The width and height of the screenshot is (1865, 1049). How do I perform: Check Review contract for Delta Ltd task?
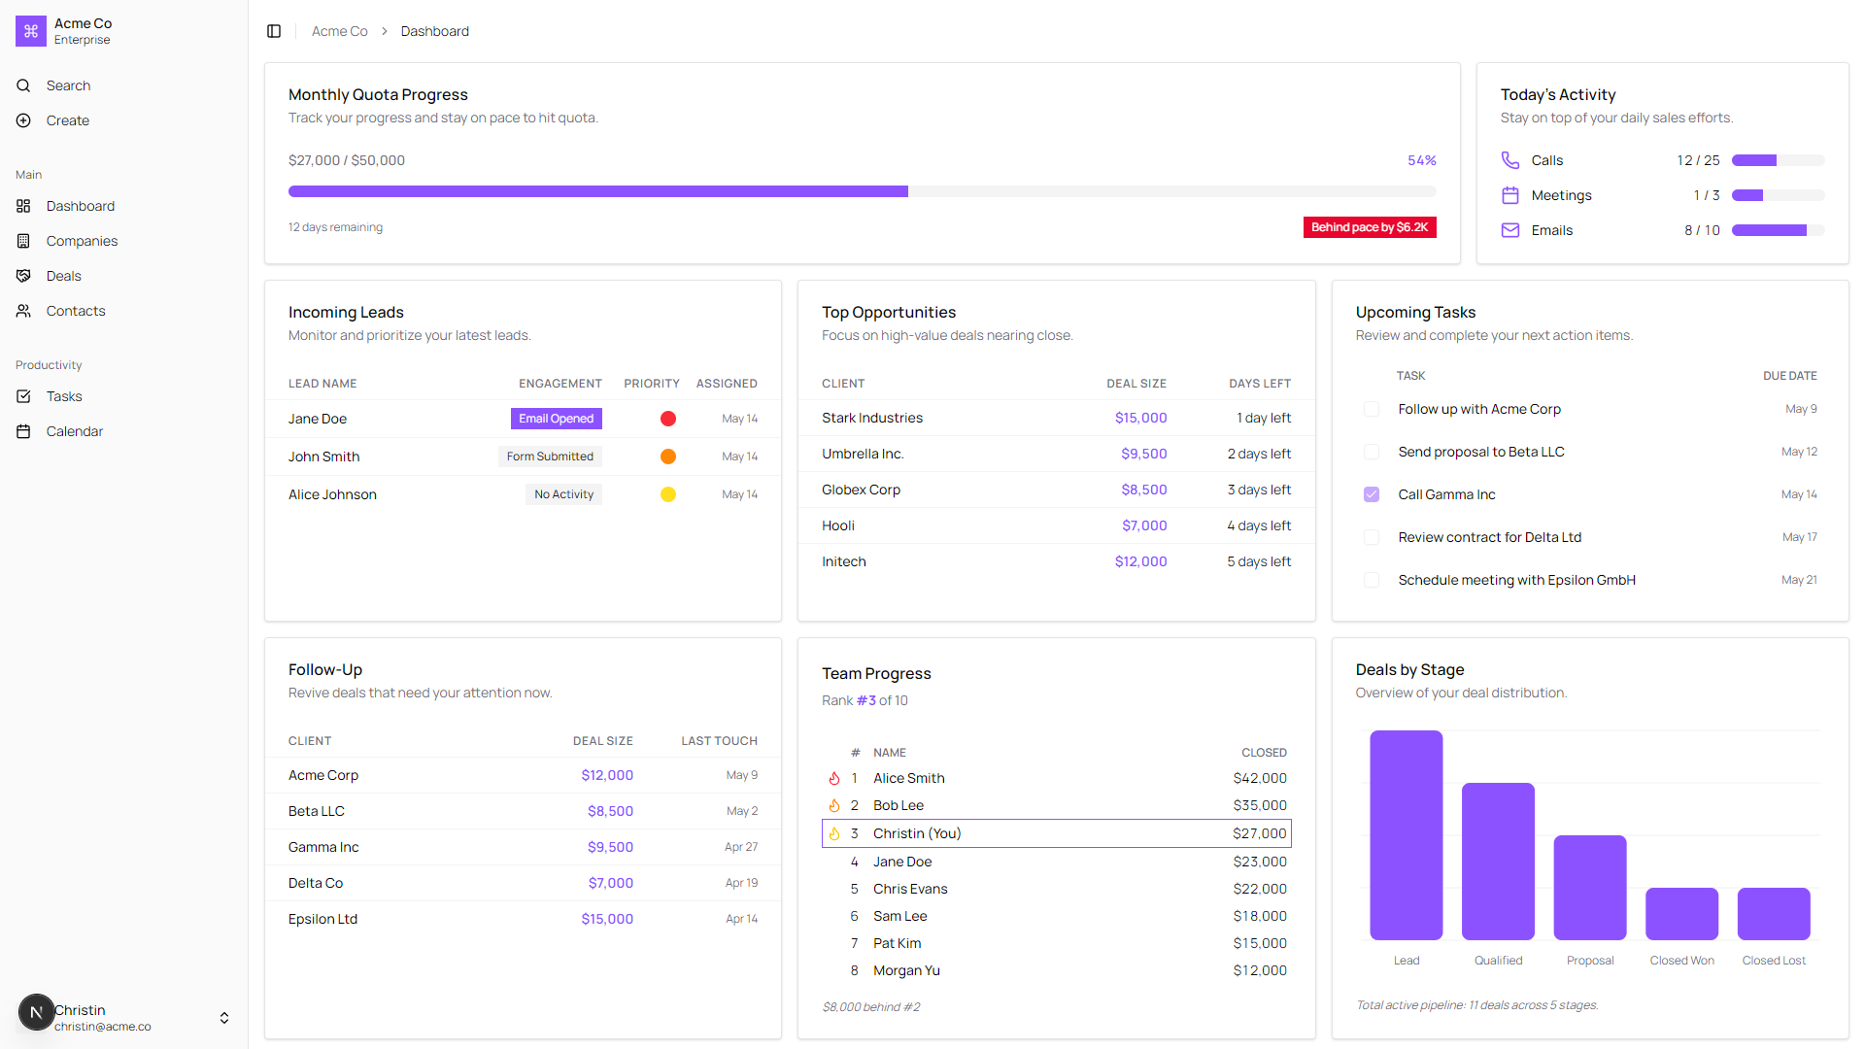click(x=1372, y=537)
